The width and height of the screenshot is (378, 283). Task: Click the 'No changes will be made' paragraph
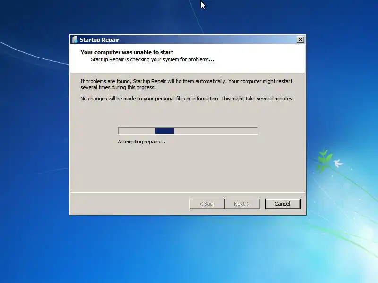click(187, 99)
